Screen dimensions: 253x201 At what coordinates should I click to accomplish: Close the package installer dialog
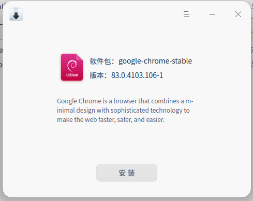(238, 14)
